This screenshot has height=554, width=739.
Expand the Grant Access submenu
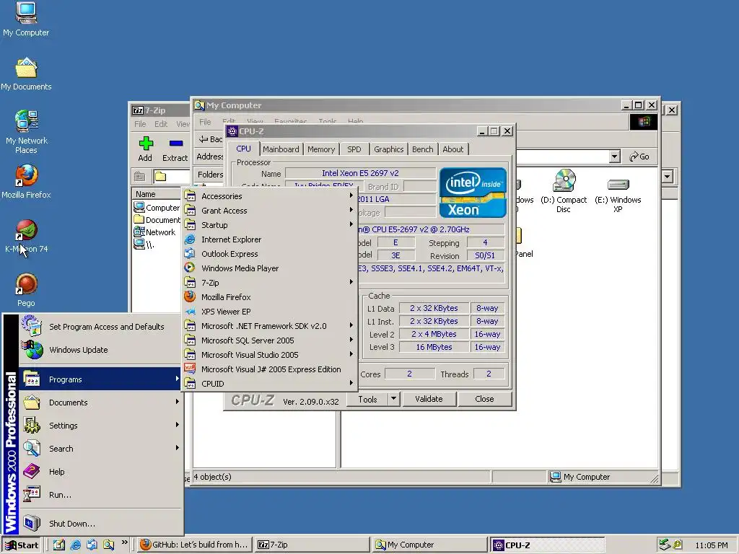click(x=270, y=211)
